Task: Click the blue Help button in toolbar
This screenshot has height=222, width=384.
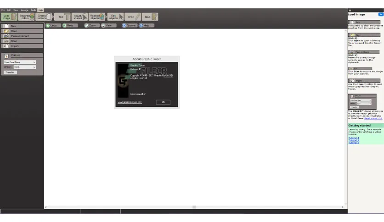Action: click(x=147, y=25)
